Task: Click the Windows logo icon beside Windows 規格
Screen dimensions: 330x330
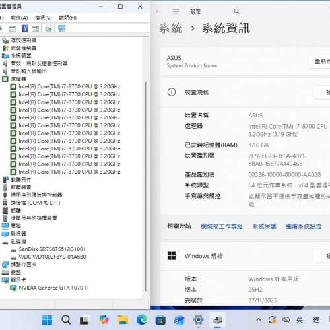Action: pos(172,256)
